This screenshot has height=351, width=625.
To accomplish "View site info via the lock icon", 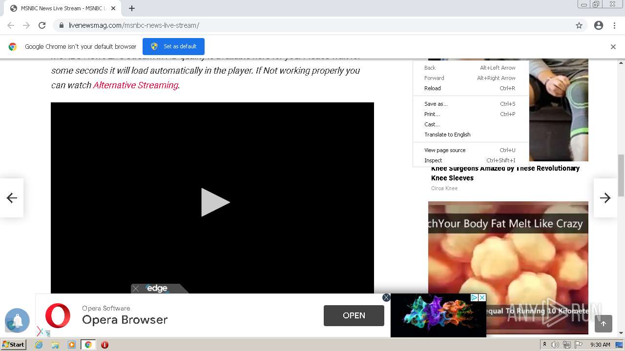I will pos(61,25).
